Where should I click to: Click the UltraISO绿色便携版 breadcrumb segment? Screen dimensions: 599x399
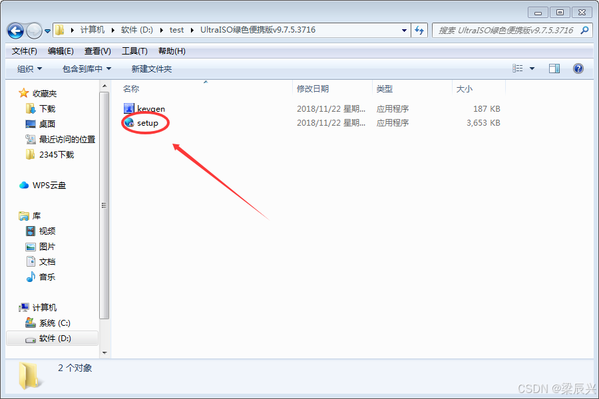click(x=258, y=30)
